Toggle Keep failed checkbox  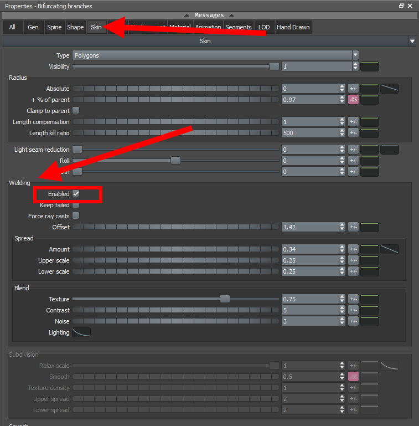76,205
